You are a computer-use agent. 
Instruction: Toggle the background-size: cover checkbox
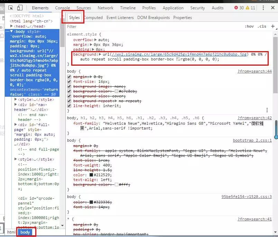pos(69,96)
